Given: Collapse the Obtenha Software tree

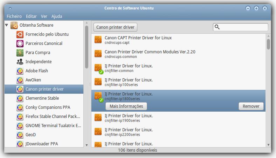Looking at the screenshot, I should (x=7, y=25).
